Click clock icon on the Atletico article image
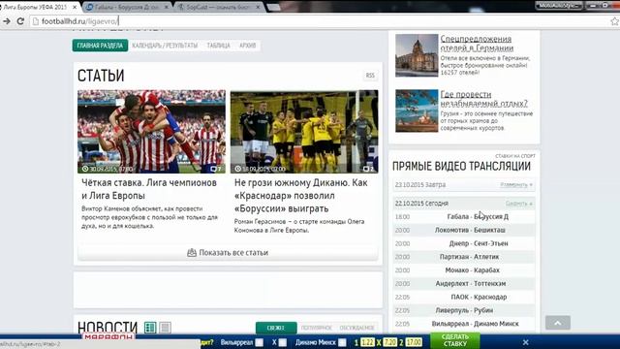 point(85,169)
